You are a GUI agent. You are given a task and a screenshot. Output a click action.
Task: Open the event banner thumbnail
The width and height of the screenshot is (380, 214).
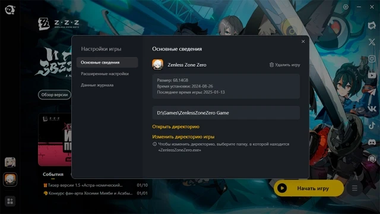click(x=55, y=140)
